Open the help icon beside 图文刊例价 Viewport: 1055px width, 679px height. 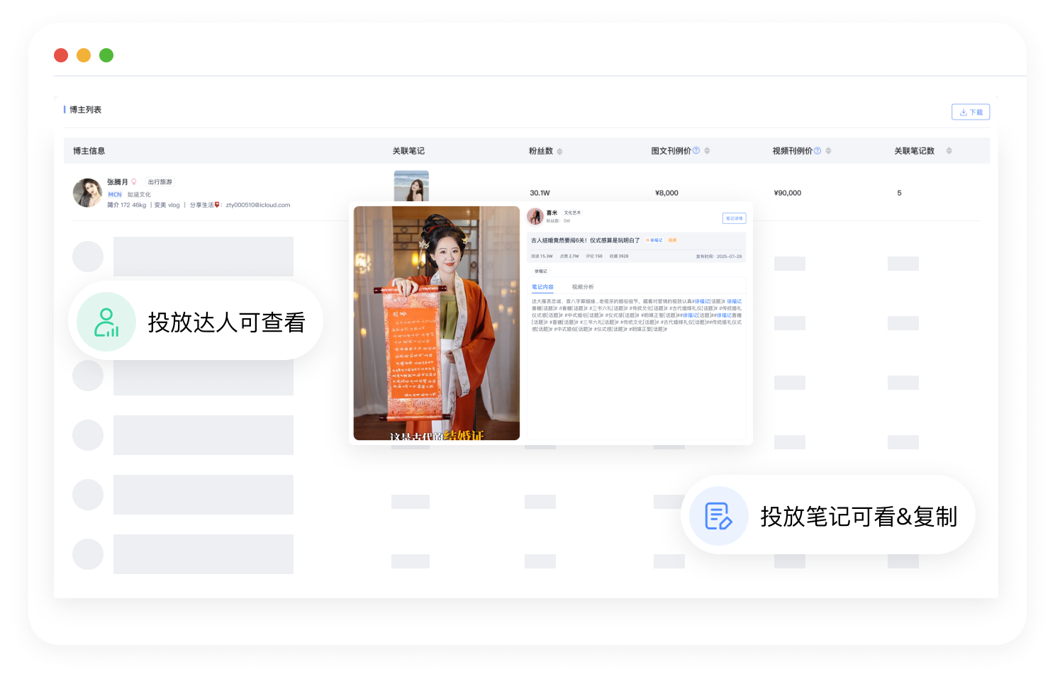(x=696, y=150)
